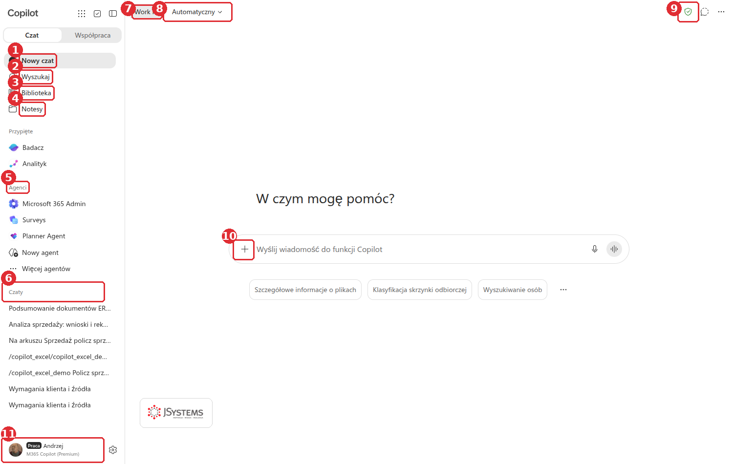Open Microsoft 365 Admin agent label
This screenshot has width=733, height=464.
point(54,204)
